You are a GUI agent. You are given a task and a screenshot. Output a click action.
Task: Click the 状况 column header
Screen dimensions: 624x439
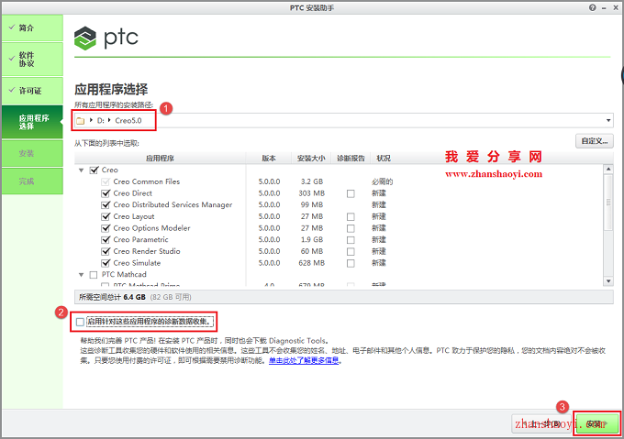tap(384, 159)
